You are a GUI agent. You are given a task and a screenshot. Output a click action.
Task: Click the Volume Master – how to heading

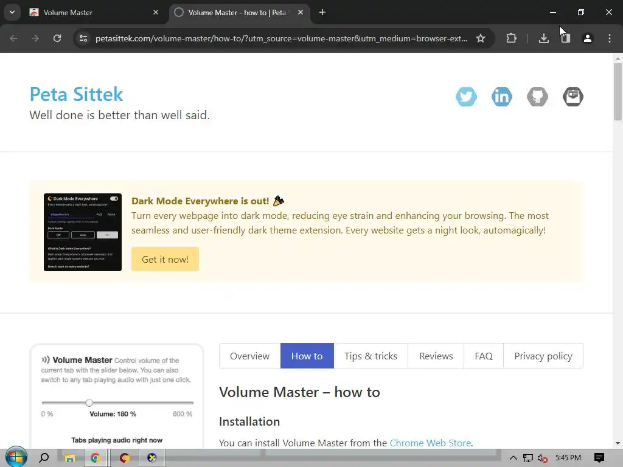coord(299,392)
